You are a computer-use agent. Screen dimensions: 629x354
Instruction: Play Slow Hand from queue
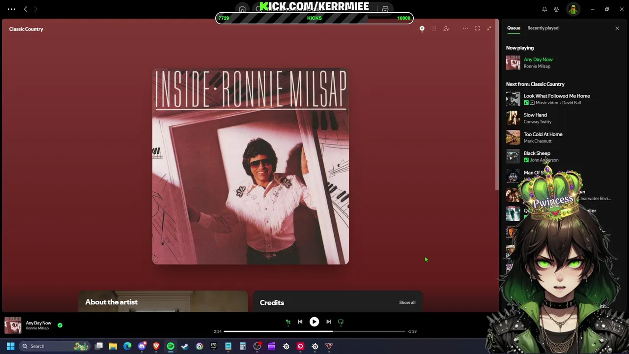(535, 115)
